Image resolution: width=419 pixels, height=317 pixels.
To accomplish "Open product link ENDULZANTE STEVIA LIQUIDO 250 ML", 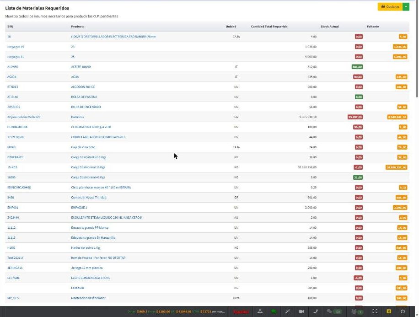I will (x=107, y=218).
